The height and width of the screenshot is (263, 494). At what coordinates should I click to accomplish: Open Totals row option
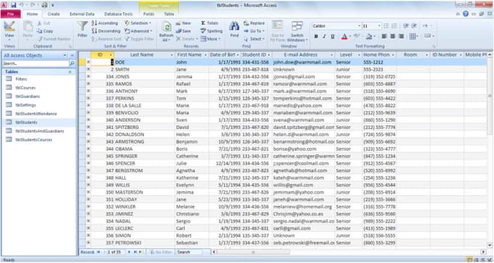point(209,23)
